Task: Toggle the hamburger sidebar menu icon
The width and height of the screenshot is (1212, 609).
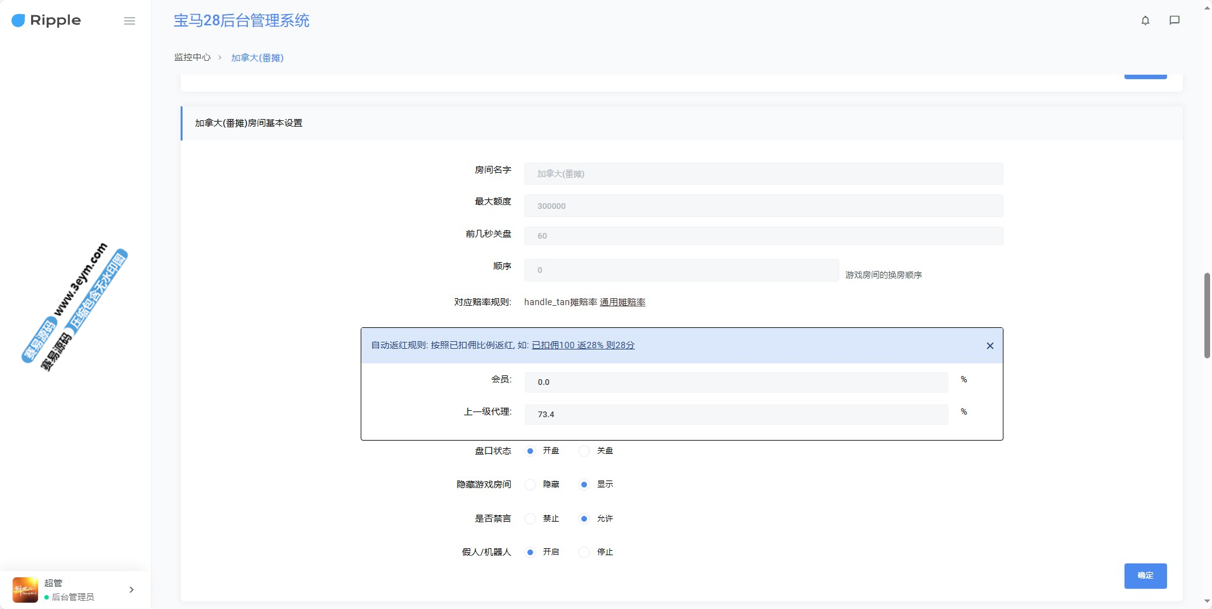Action: 129,21
